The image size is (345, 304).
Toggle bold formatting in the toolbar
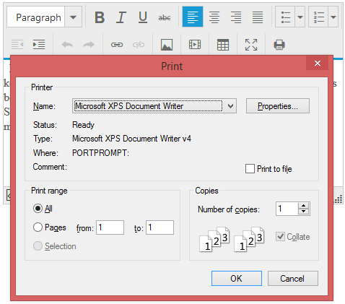tap(100, 17)
